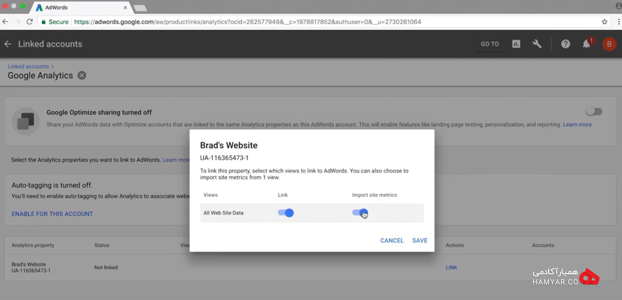Click the GO TO button
Viewport: 622px width, 300px height.
[x=490, y=44]
